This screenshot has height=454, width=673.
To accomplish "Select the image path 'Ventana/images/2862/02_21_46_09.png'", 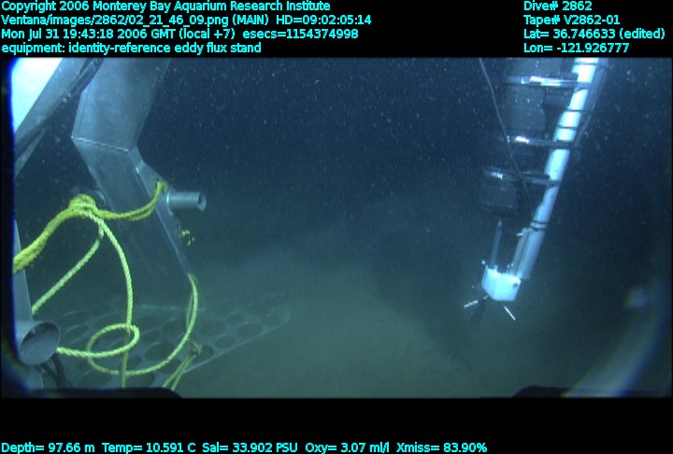I will [115, 21].
